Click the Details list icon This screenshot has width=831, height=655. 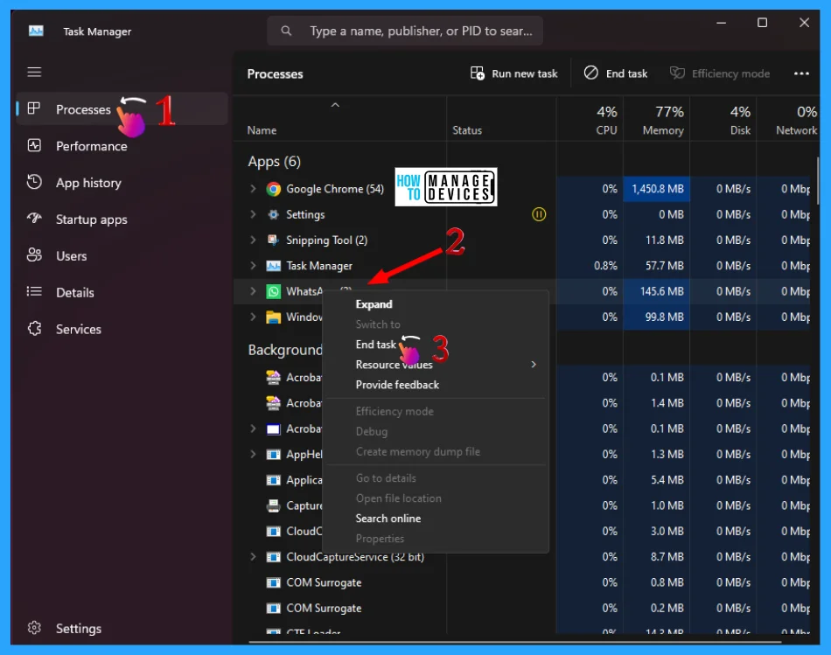(x=34, y=291)
